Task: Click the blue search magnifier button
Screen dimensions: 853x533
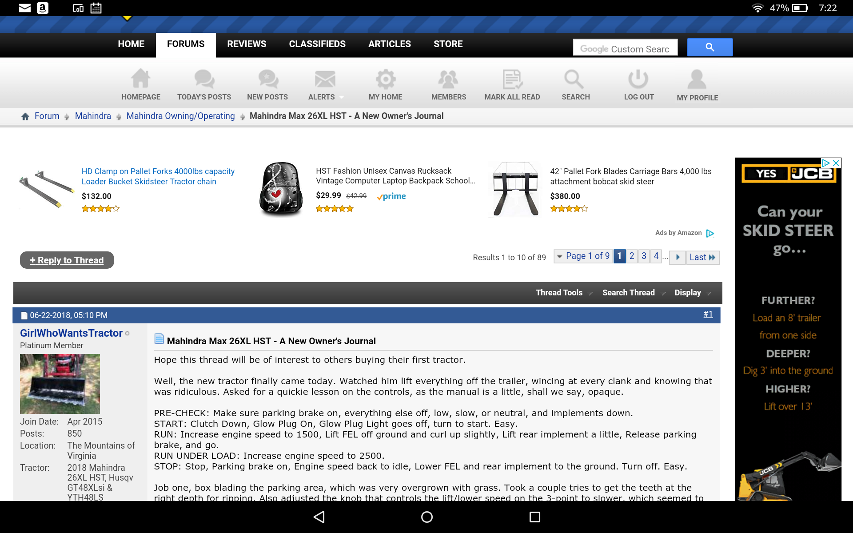Action: click(x=710, y=47)
